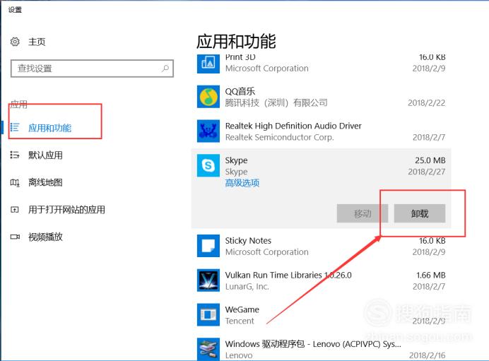The width and height of the screenshot is (489, 361).
Task: Click publisher LunarG, Inc.
Action: (247, 287)
